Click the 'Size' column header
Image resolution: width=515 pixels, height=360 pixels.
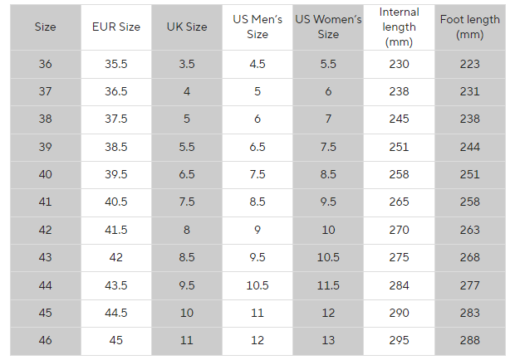click(46, 27)
